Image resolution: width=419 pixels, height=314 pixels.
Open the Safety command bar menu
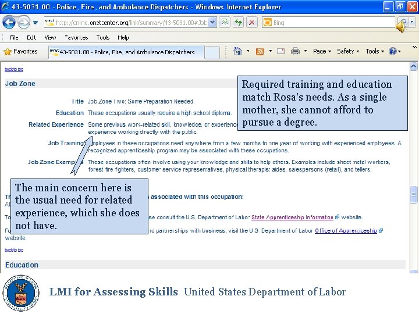(x=348, y=51)
